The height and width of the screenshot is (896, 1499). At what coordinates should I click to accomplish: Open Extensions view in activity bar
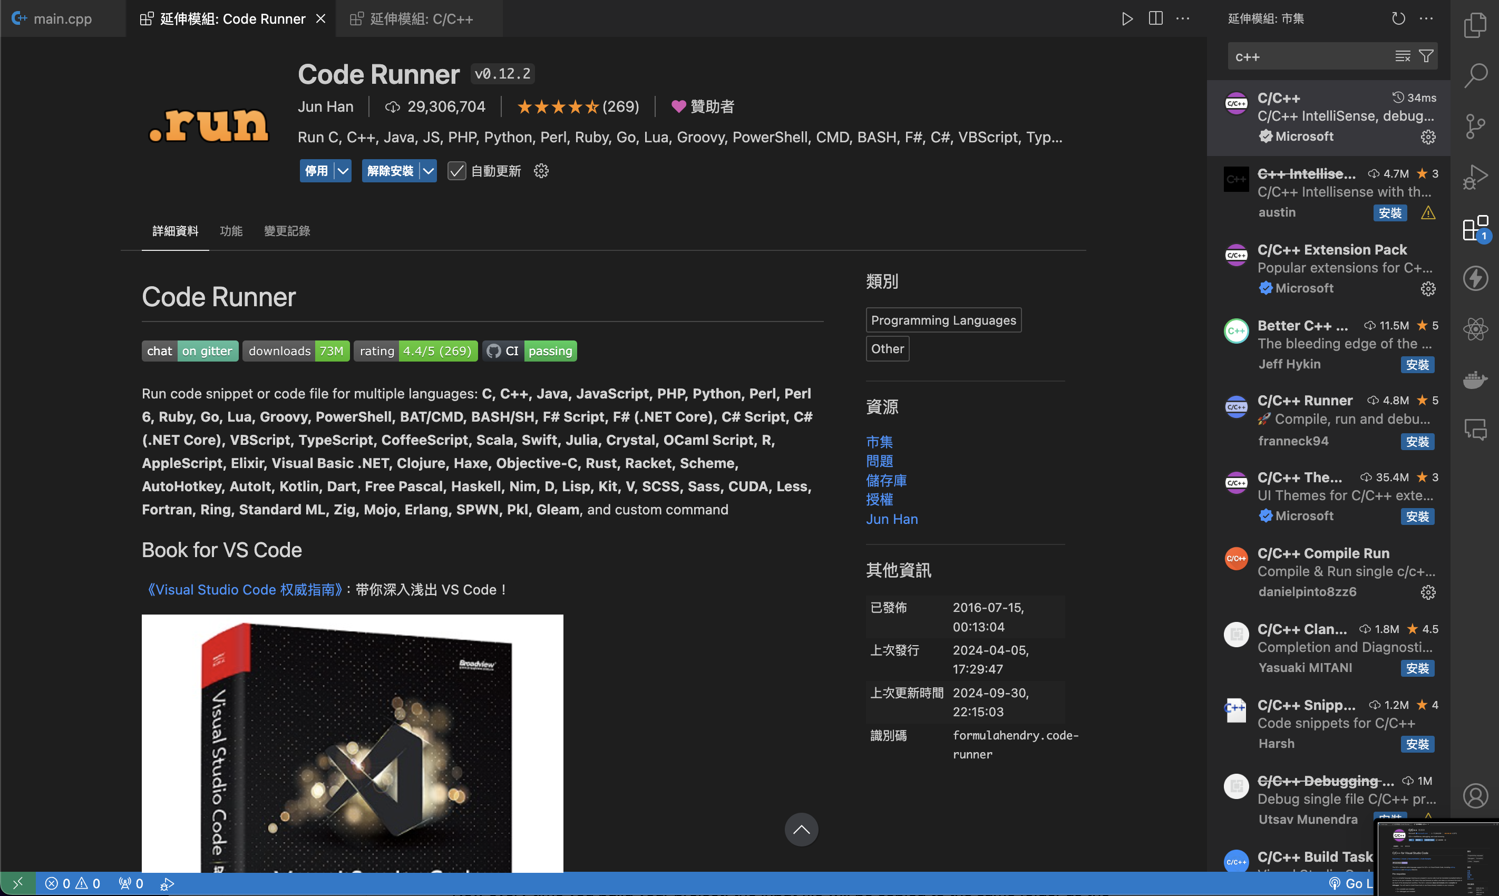(x=1475, y=228)
